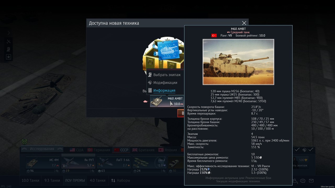This screenshot has height=188, width=335.
Task: Click crew level 19 under Як-9УТ
Action: pos(66,171)
